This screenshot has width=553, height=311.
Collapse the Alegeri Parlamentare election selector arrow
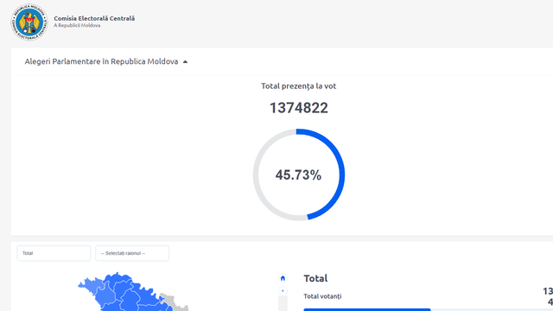pos(185,62)
